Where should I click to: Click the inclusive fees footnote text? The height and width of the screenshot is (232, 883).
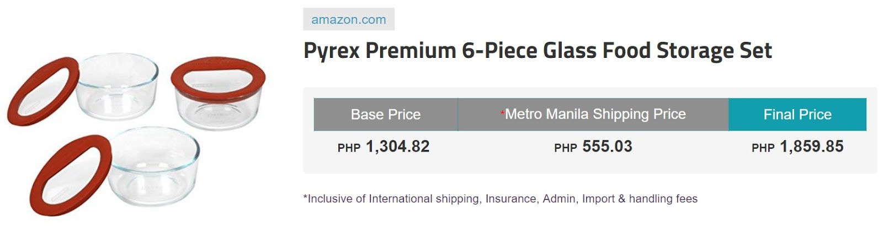[500, 199]
